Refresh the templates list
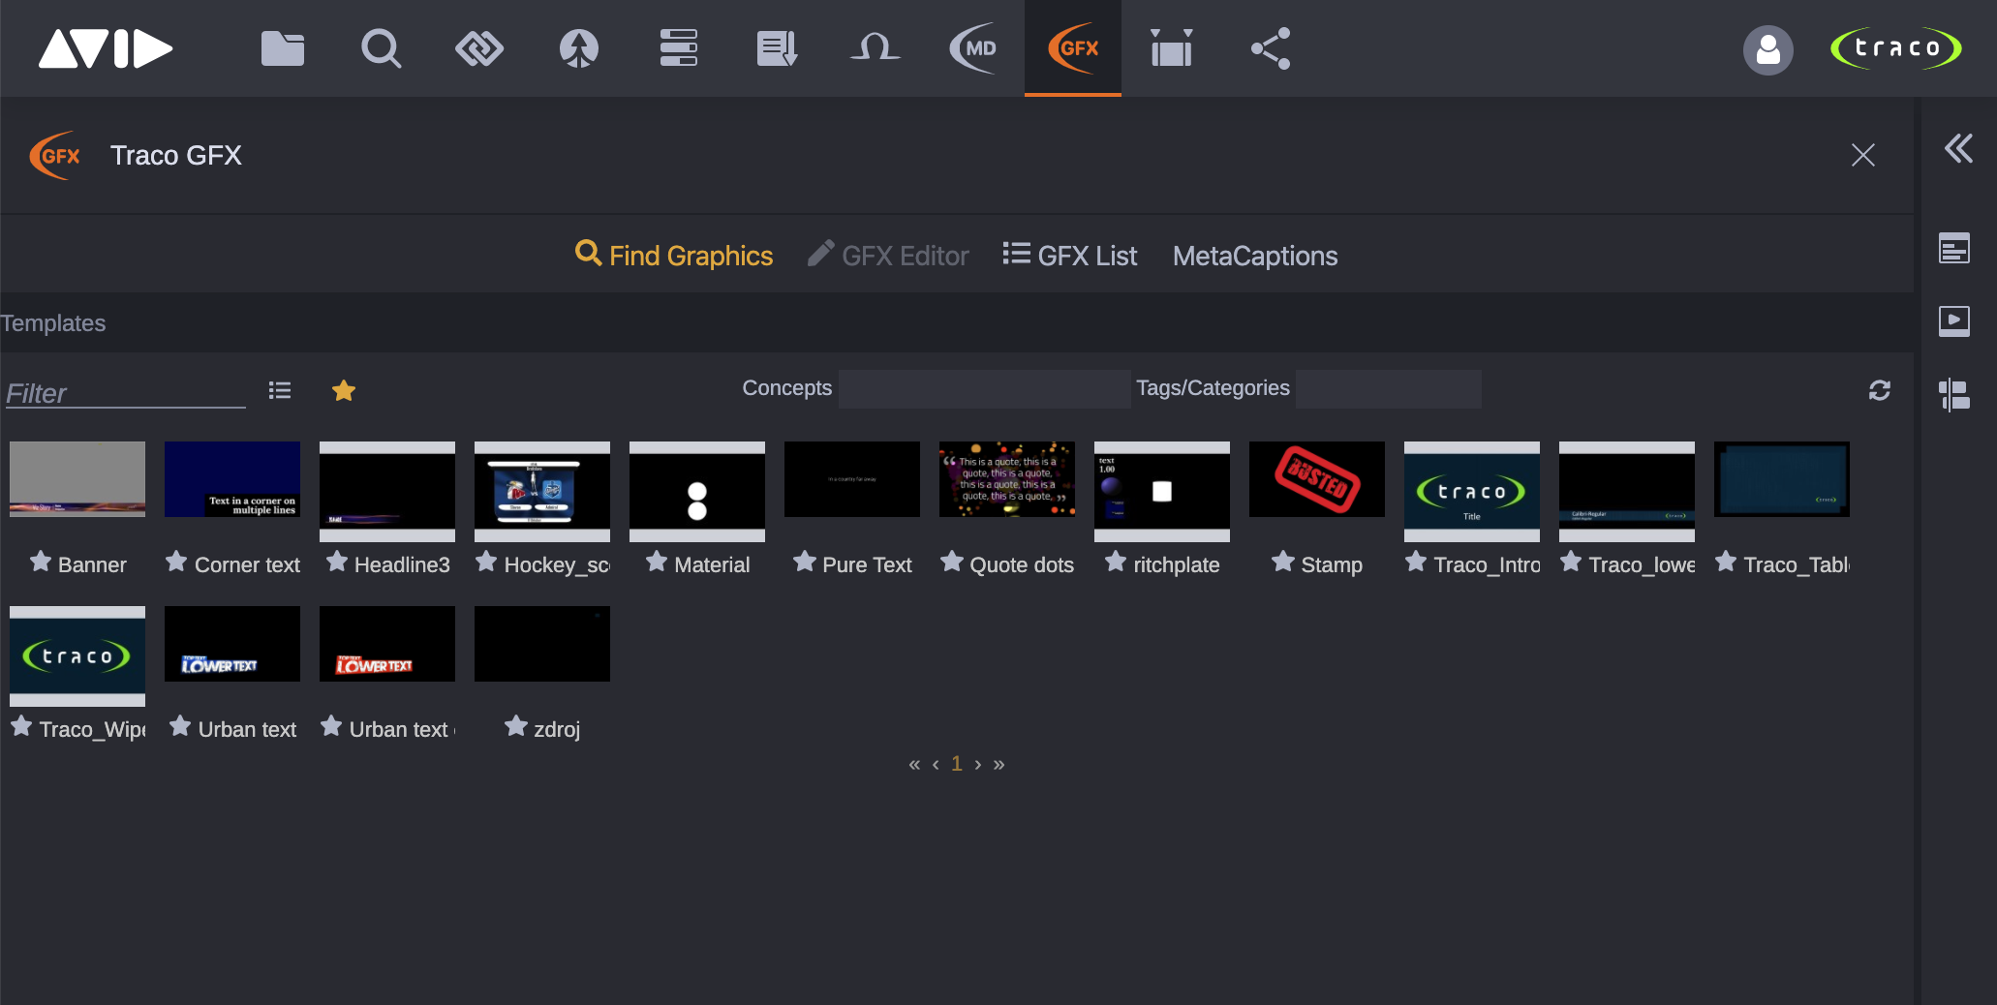 [1880, 390]
